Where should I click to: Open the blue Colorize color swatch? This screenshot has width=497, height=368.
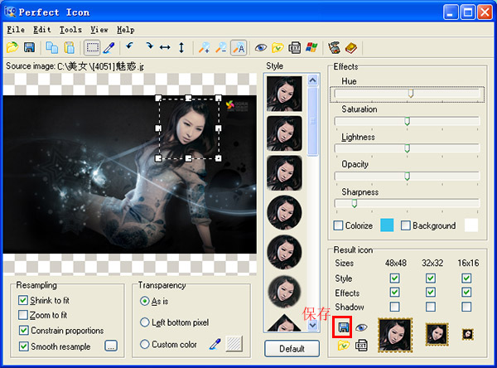pos(387,225)
